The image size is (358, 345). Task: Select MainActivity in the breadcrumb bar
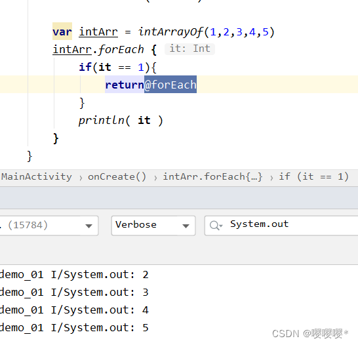[x=37, y=176]
